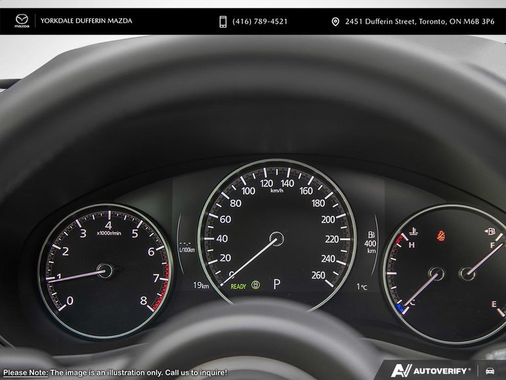Click the red seatbelt warning light
The height and width of the screenshot is (380, 506).
tap(441, 235)
